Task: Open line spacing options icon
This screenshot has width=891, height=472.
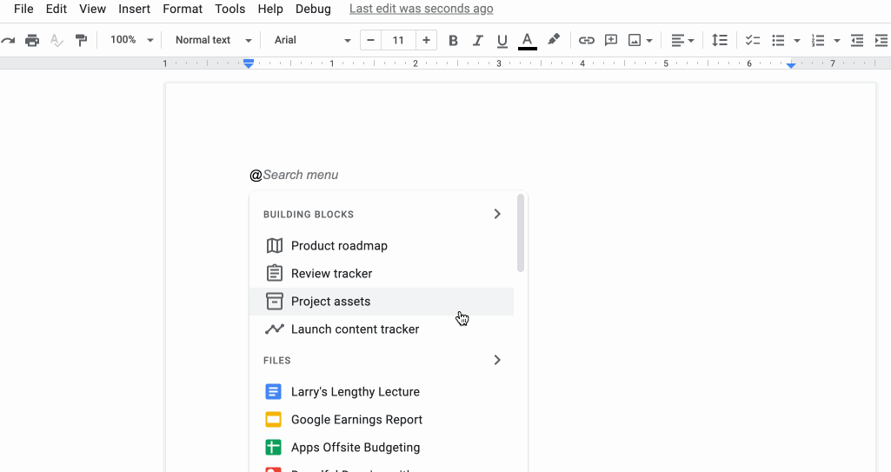Action: (x=720, y=40)
